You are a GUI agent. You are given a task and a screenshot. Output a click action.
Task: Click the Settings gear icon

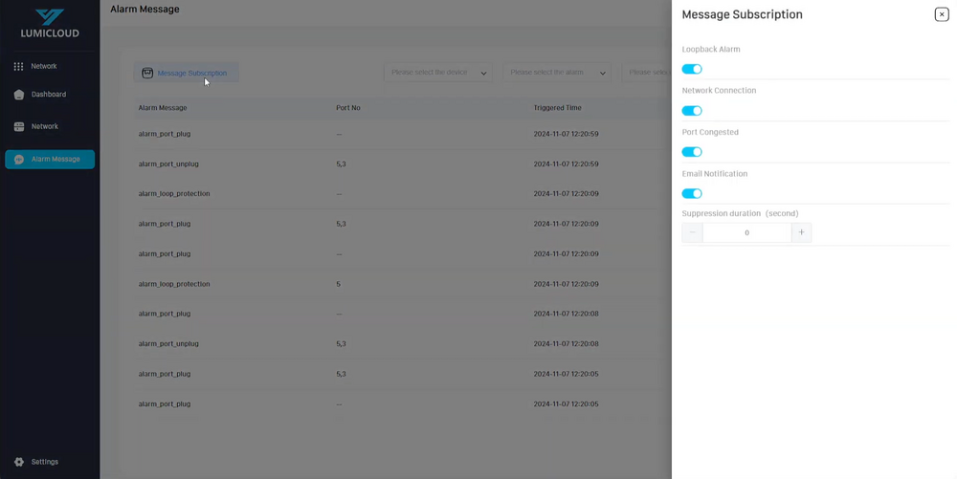point(18,462)
